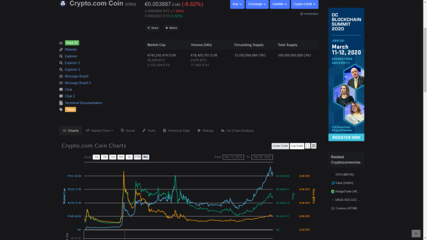Click the IOTA (MIOTA) related coin
Viewport: 427px width, 240px height.
(345, 174)
